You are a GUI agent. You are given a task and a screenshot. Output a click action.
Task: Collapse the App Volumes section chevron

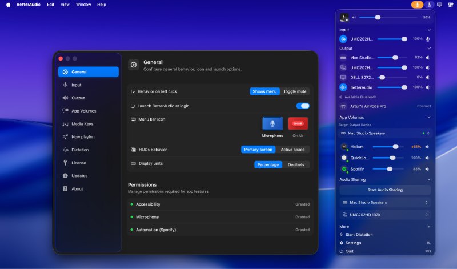[429, 118]
